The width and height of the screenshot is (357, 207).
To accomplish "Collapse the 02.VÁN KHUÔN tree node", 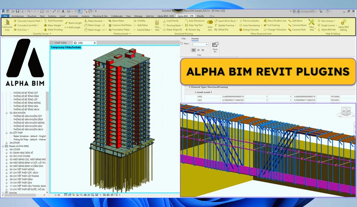I will click(x=6, y=113).
